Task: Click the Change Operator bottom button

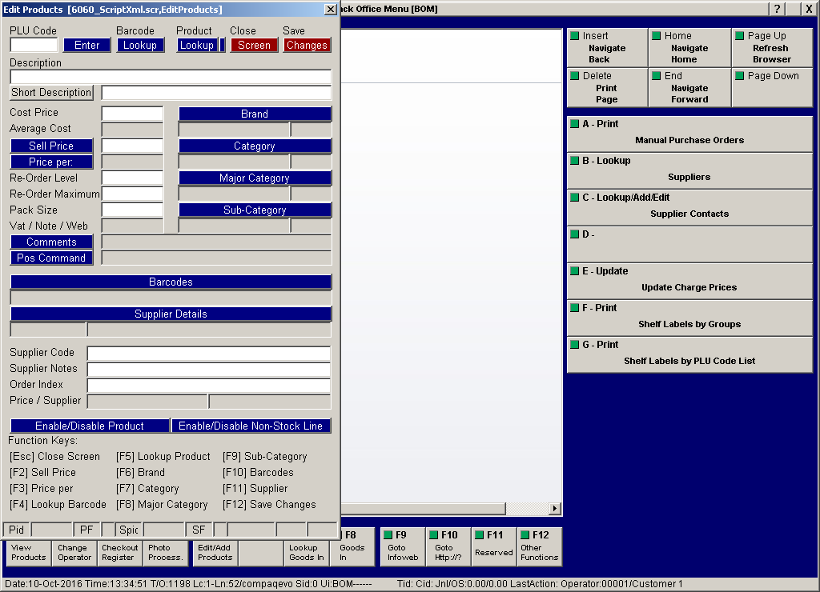Action: [74, 553]
